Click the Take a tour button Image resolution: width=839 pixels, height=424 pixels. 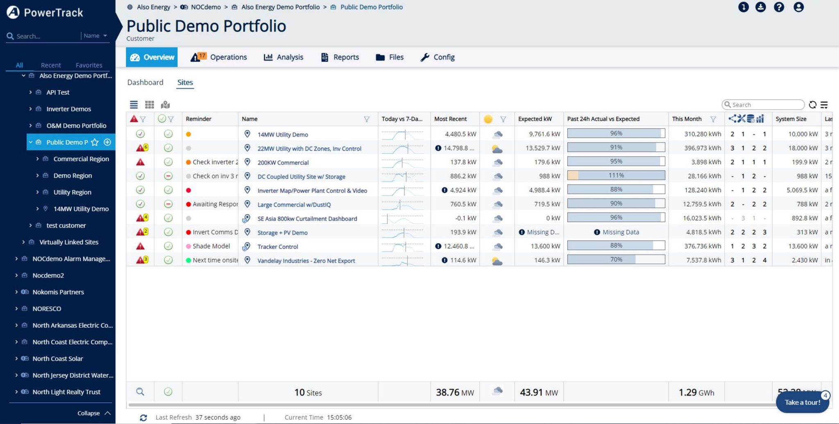tap(802, 402)
